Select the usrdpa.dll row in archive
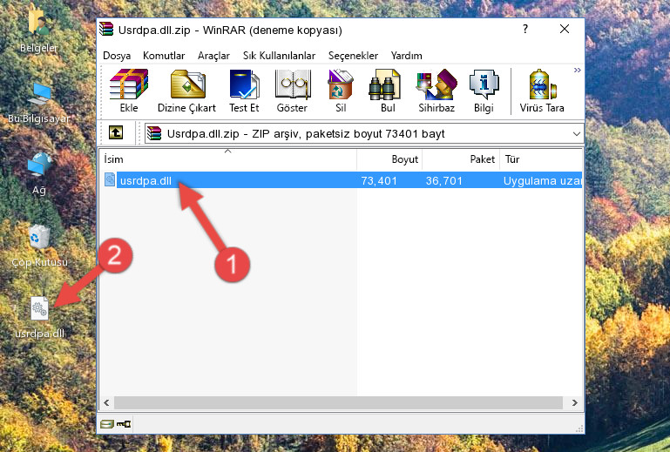 [342, 180]
